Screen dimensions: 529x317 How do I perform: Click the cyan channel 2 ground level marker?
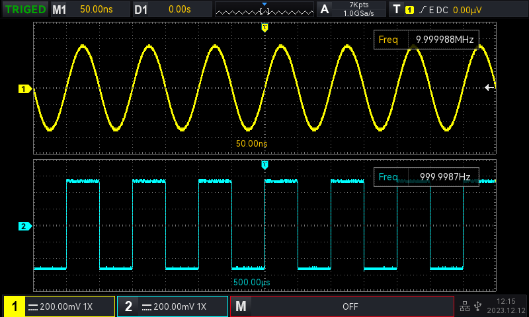24,227
